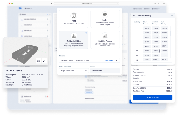Pick the MultiJet Fusion icon

pos(105,36)
